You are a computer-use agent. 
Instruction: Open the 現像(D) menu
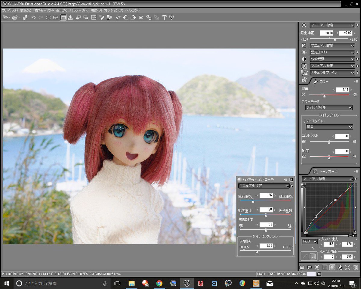96,11
